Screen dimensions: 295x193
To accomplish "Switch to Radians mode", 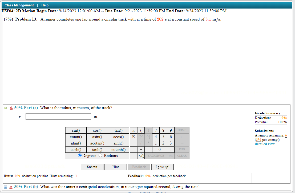I will pos(100,155).
